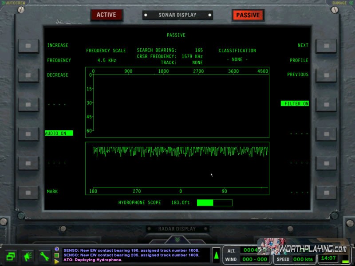Screen dimensions: 355x266
Task: Expand the AUTOCREW panel at top-left
Action: pyautogui.click(x=13, y=3)
